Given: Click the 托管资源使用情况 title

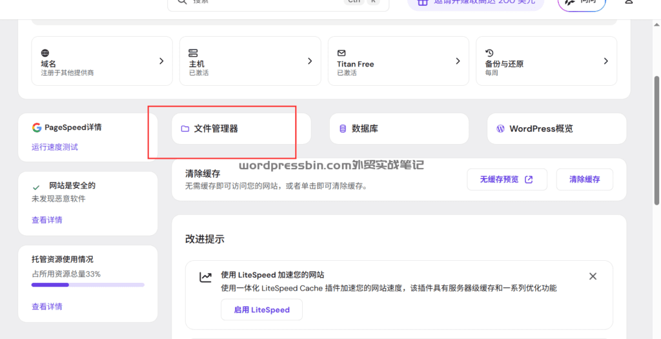Looking at the screenshot, I should coord(63,260).
